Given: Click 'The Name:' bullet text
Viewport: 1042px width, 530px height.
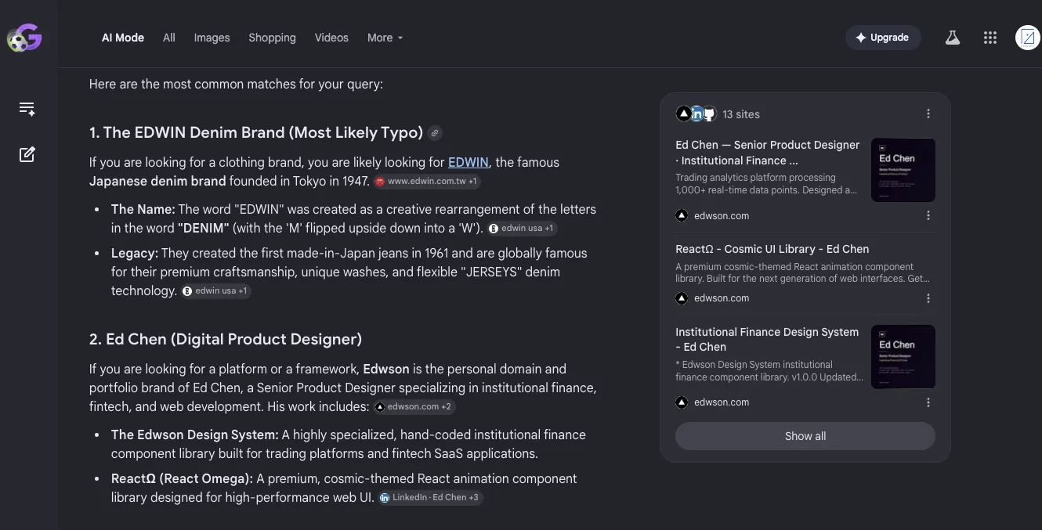Looking at the screenshot, I should point(143,209).
